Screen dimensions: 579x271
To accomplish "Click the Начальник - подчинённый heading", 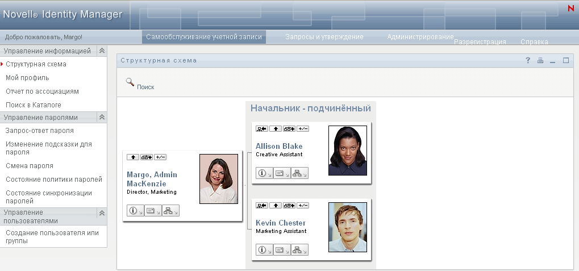I will 311,108.
